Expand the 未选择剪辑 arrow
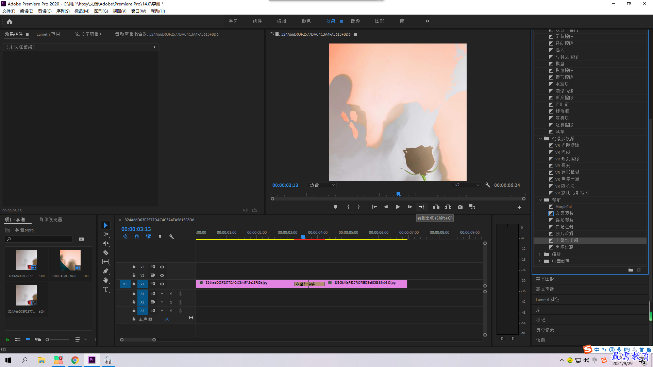 pos(154,47)
